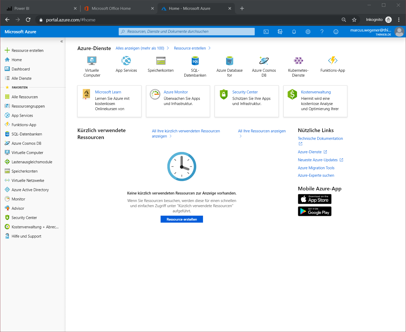Open Speicherkonten service tile
This screenshot has height=332, width=406.
[x=161, y=64]
